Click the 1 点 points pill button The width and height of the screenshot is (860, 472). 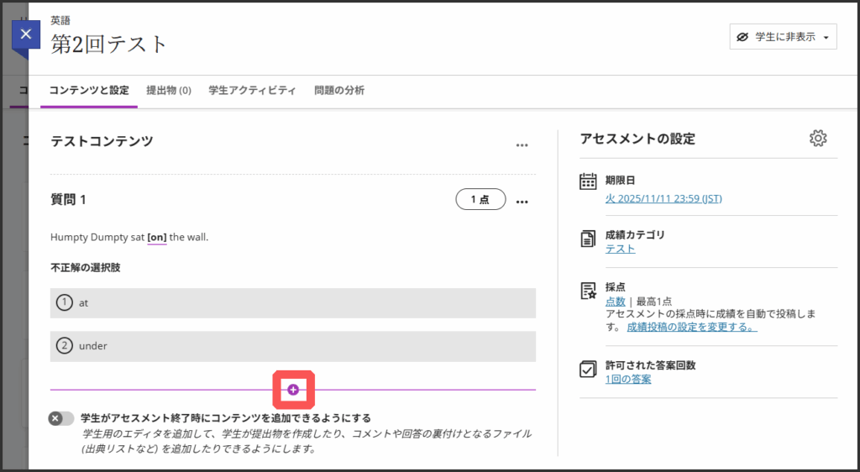(x=480, y=200)
